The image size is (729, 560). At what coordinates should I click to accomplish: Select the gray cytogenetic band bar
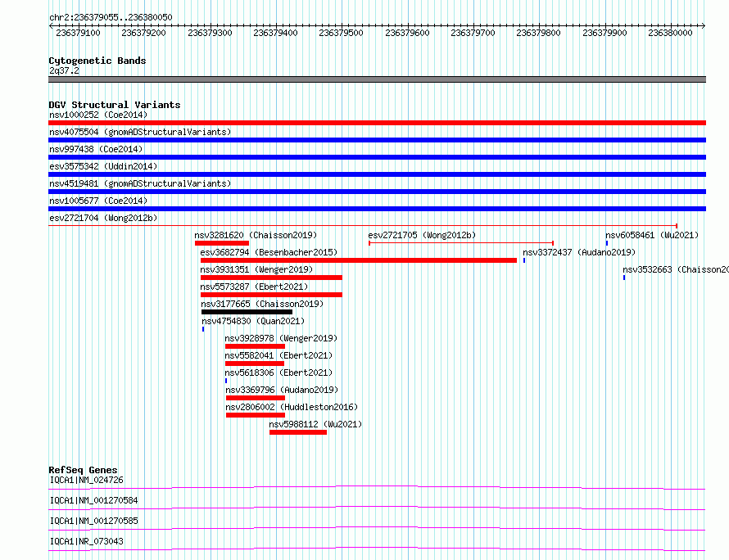coord(377,79)
